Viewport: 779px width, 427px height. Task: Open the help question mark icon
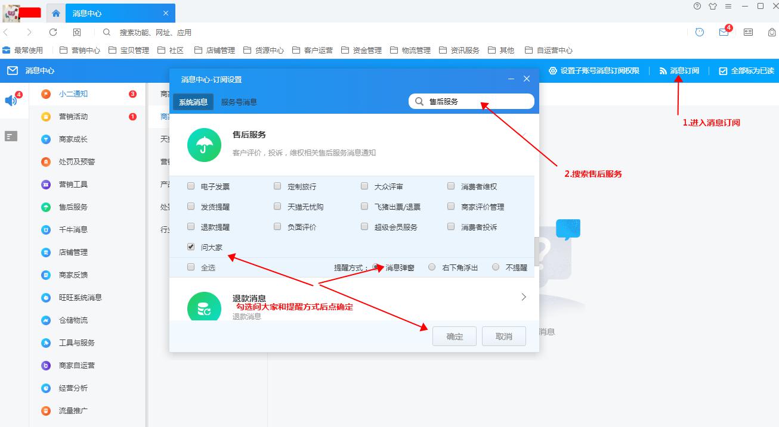click(x=697, y=6)
